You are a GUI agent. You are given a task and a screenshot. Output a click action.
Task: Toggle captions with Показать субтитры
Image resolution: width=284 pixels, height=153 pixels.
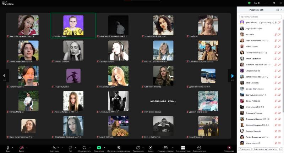(x=165, y=148)
